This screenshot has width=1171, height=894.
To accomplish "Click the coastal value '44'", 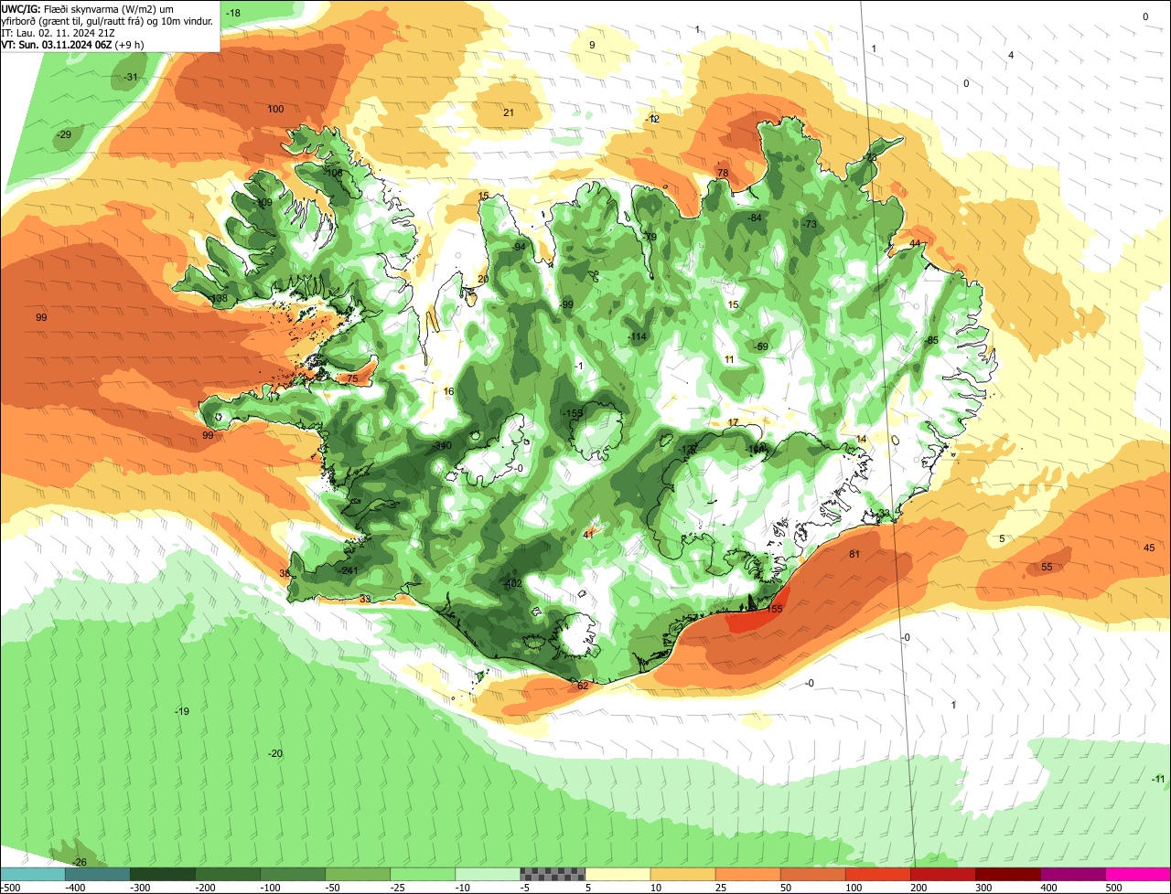I will coord(915,244).
